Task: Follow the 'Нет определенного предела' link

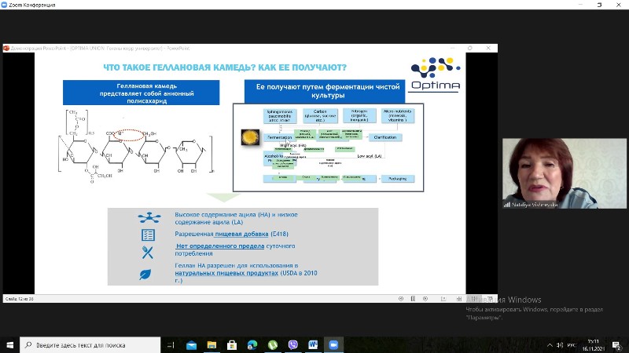Action: click(220, 246)
